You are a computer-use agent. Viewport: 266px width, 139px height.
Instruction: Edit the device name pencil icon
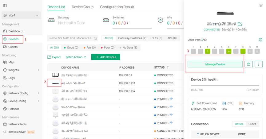(240, 24)
